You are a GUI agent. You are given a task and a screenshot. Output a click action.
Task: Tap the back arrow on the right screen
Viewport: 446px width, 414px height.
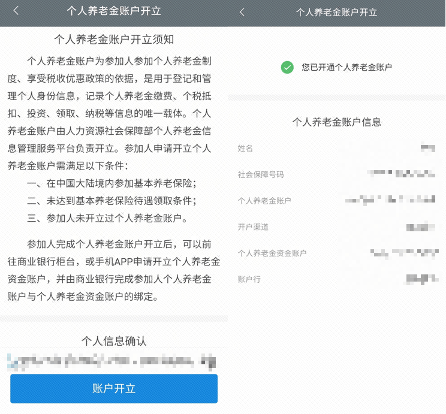[242, 12]
